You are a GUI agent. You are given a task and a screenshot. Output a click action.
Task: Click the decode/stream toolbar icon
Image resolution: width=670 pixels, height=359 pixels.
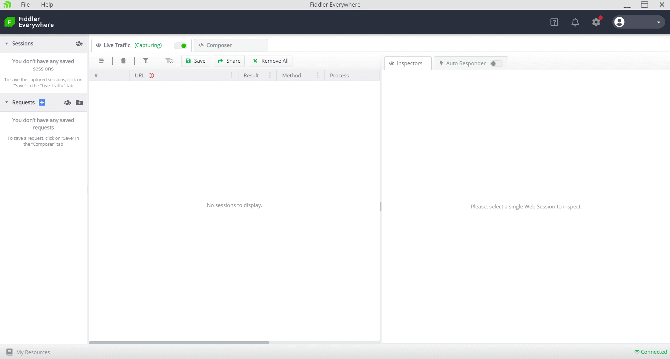(x=124, y=61)
